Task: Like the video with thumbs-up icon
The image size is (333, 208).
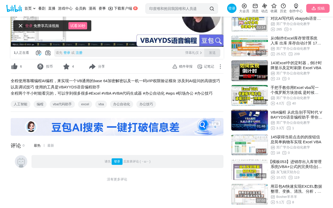Action: pyautogui.click(x=14, y=67)
